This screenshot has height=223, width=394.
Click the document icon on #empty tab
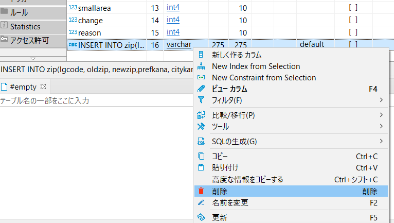click(4, 87)
